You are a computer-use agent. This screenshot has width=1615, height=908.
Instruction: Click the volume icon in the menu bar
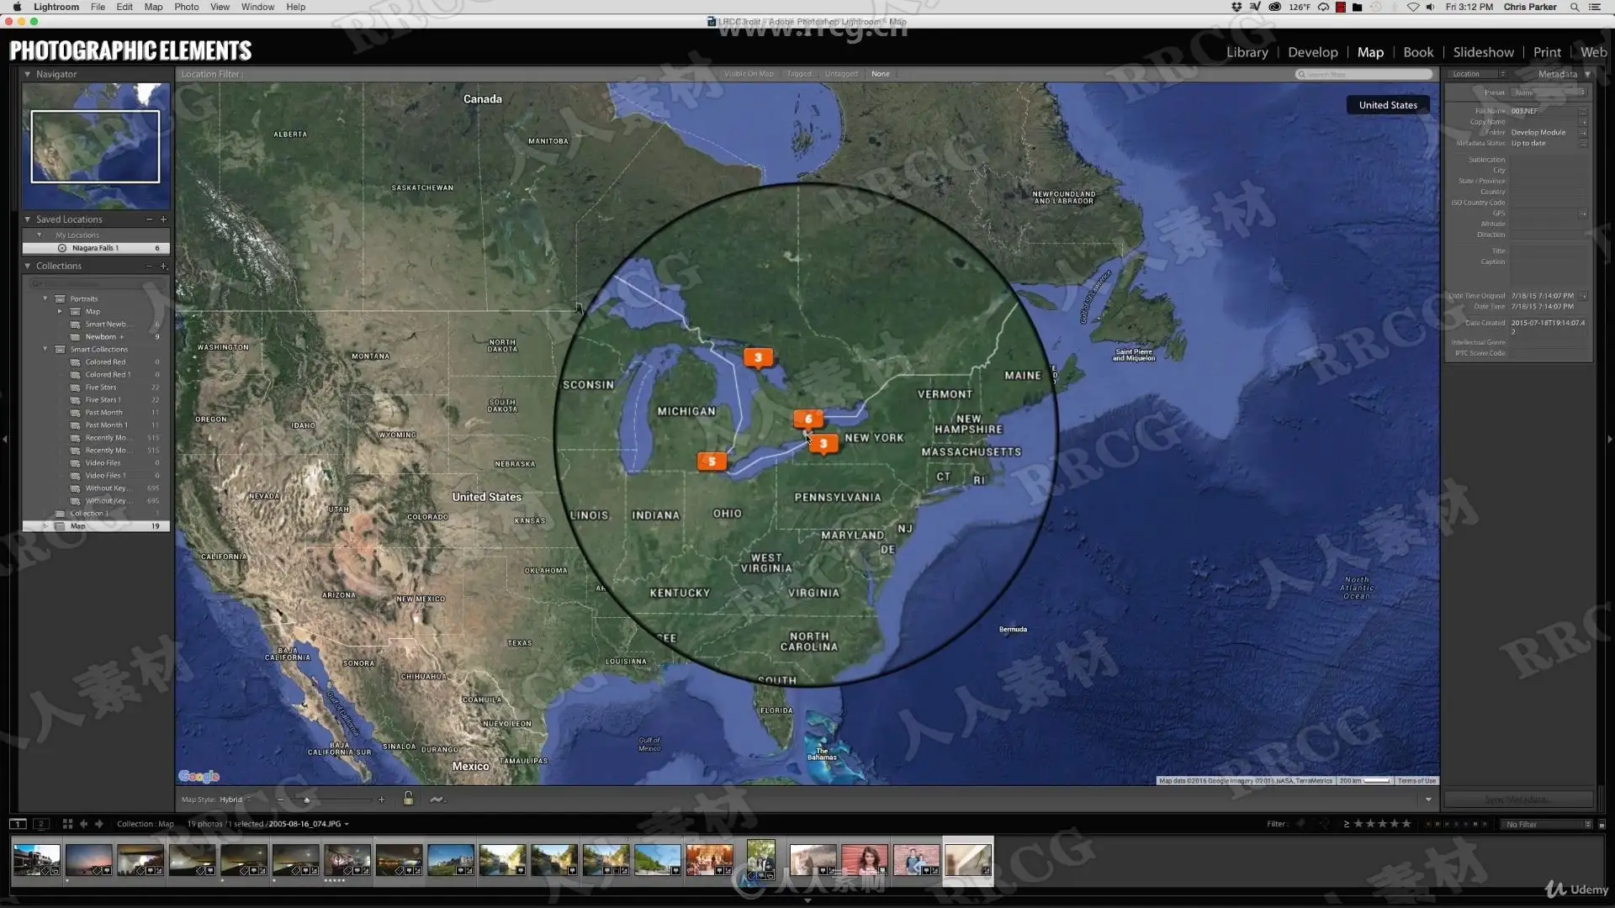1430,7
